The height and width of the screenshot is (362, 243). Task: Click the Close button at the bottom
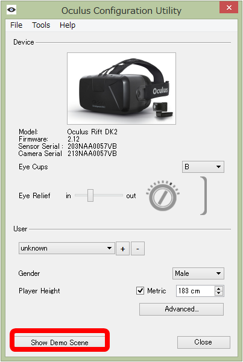tap(204, 342)
